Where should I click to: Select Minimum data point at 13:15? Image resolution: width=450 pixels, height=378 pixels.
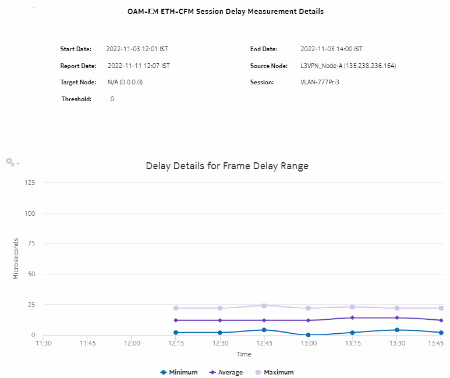(x=352, y=333)
